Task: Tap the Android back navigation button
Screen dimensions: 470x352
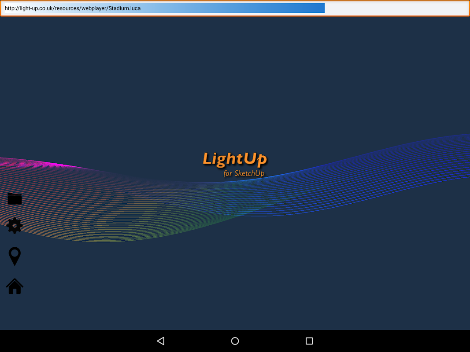Action: click(161, 341)
